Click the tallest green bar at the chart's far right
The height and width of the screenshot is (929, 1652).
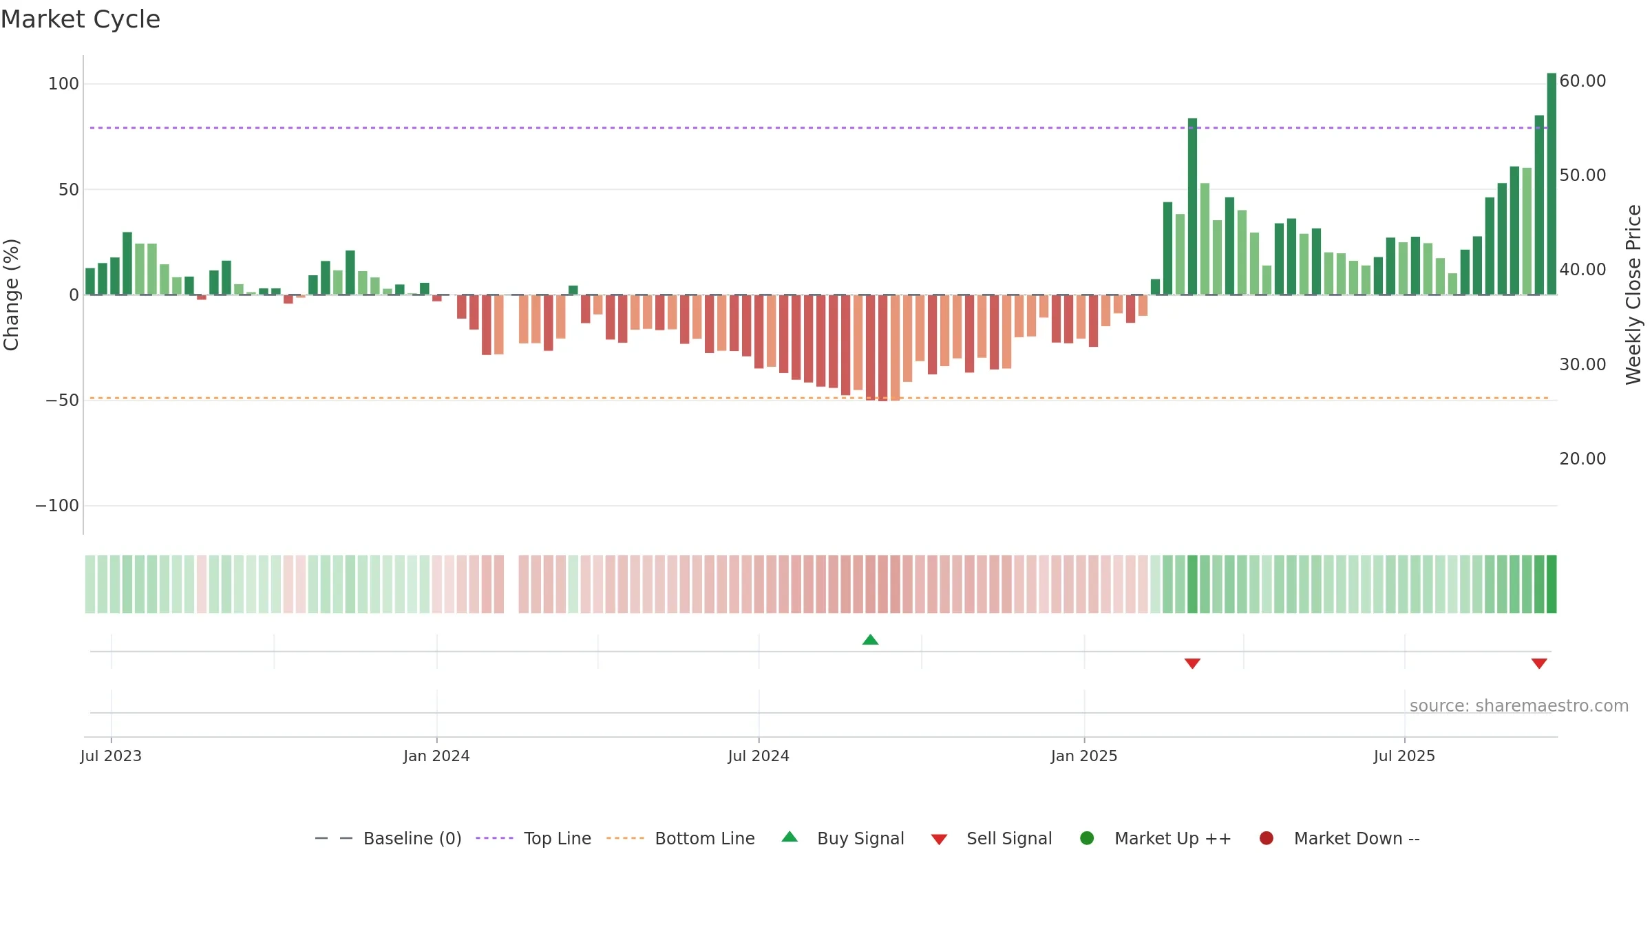click(1552, 184)
